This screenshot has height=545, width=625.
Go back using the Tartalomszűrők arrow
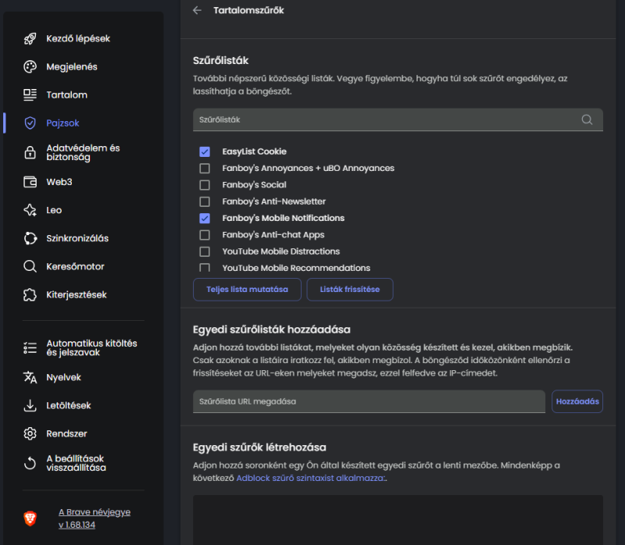pyautogui.click(x=198, y=10)
